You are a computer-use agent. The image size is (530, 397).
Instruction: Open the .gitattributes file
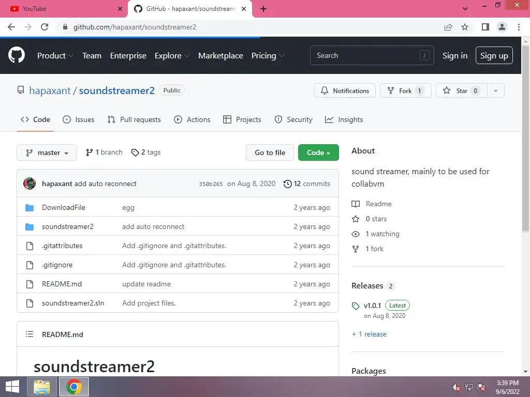pos(62,246)
